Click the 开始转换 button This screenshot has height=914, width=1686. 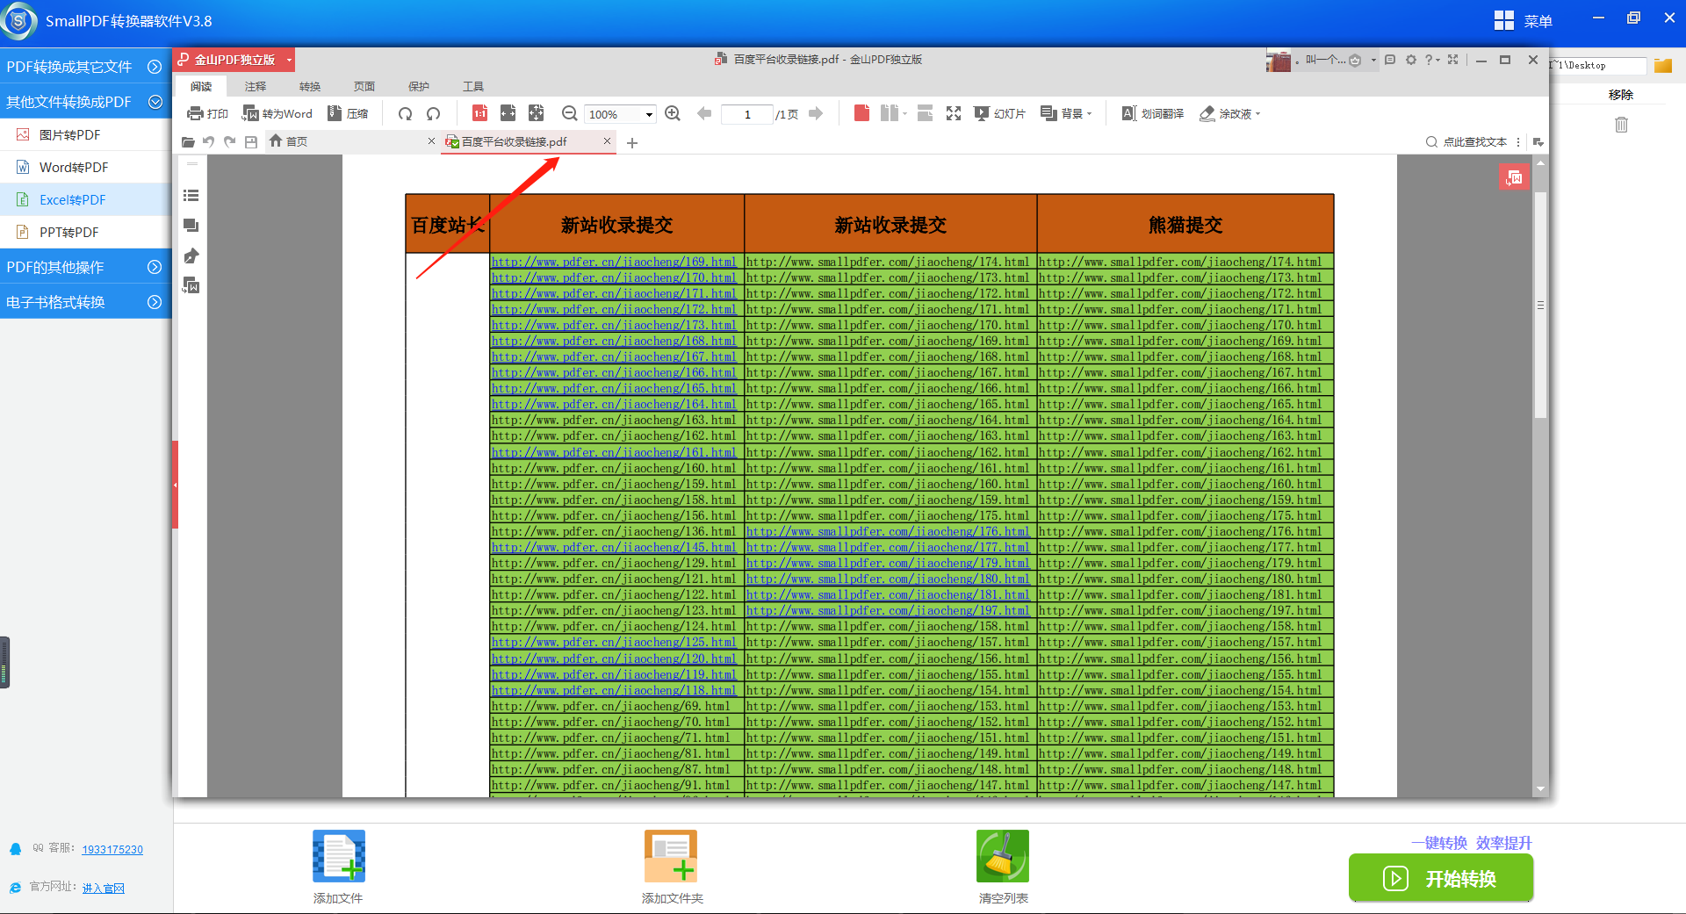point(1441,878)
